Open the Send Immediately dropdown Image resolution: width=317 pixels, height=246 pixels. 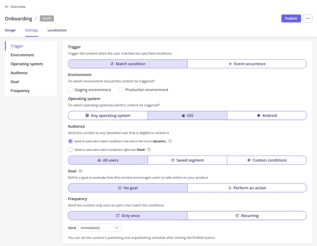(x=99, y=228)
